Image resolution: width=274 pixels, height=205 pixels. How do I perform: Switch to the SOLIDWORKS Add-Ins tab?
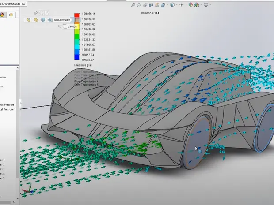(12, 4)
